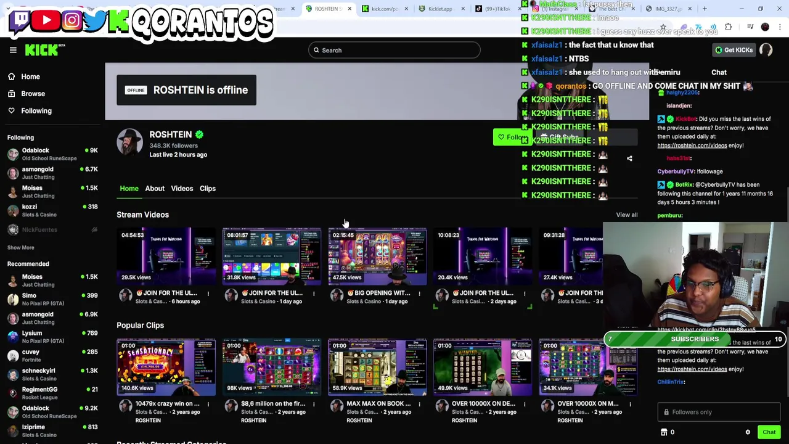789x444 pixels.
Task: Switch to the About tab
Action: coord(155,188)
